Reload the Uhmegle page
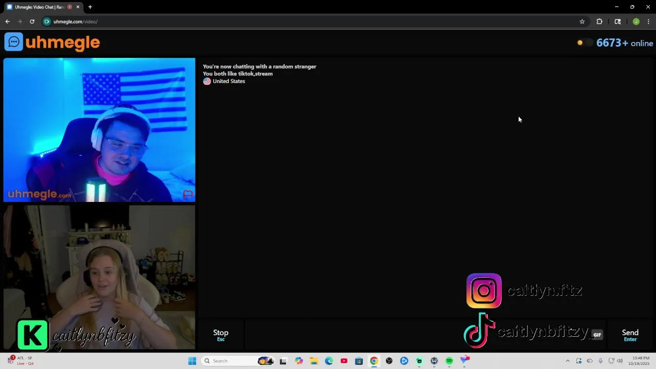Screen dimensions: 656x369 [x=32, y=22]
